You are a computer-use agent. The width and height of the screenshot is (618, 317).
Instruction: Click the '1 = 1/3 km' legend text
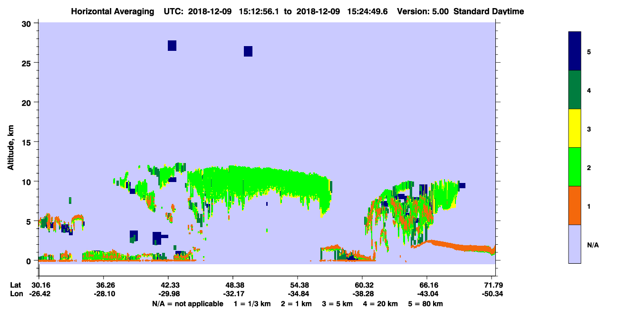[x=252, y=304]
